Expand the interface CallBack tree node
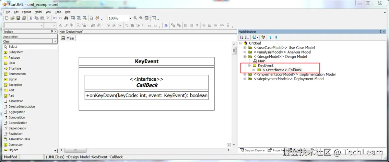This screenshot has width=389, height=162. (254, 70)
